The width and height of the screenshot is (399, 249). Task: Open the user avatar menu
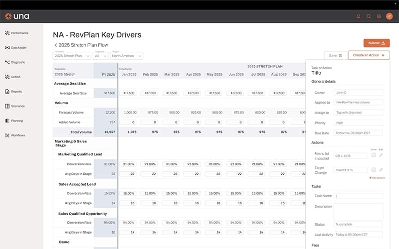tap(390, 16)
